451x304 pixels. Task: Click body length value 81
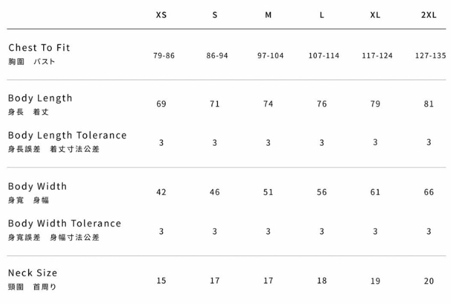point(429,104)
